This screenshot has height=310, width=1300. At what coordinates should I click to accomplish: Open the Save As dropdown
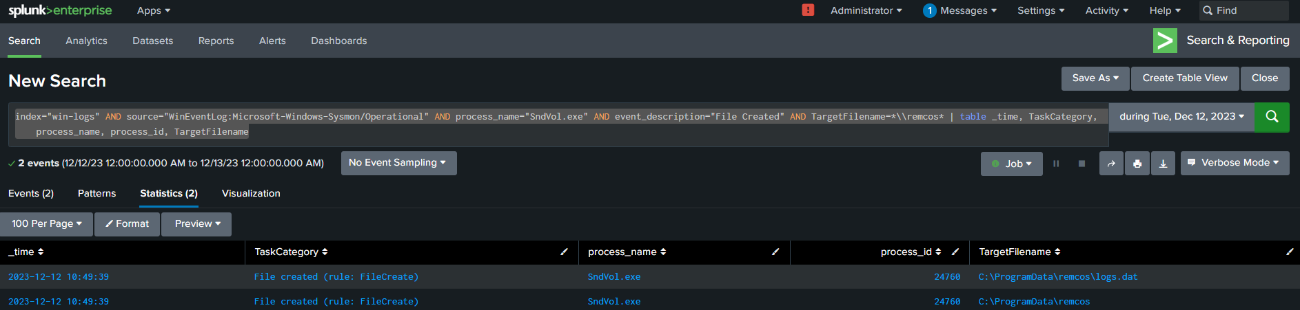pyautogui.click(x=1095, y=78)
